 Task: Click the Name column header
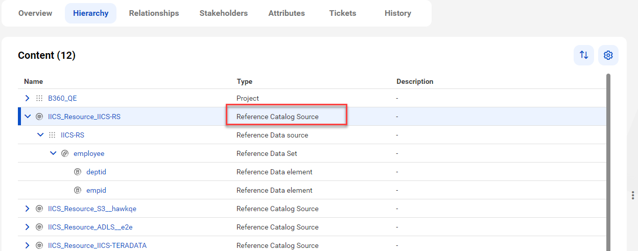tap(34, 81)
